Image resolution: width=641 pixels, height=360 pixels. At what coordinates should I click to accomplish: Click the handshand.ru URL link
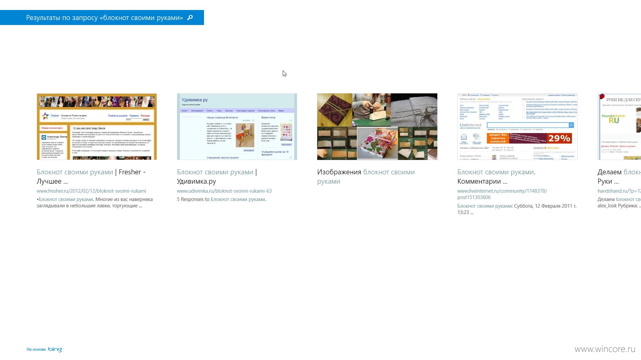pos(619,191)
